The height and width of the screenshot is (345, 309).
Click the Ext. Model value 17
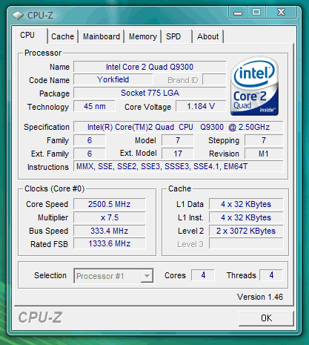(178, 154)
